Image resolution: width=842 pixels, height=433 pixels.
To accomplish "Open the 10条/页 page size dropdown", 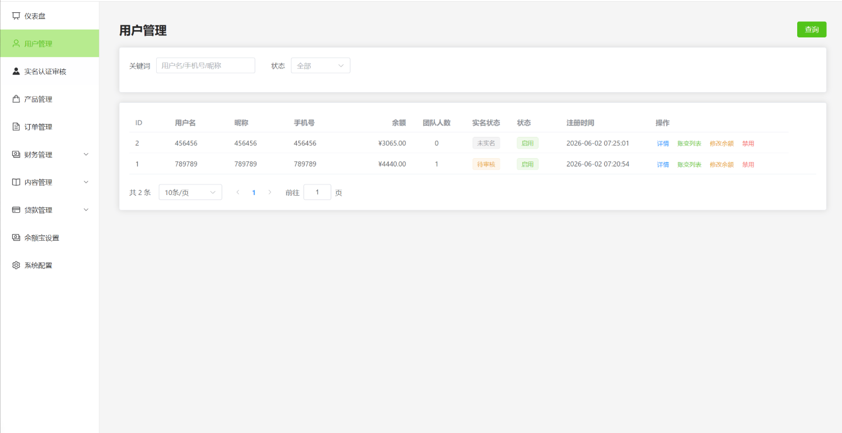I will click(x=190, y=192).
